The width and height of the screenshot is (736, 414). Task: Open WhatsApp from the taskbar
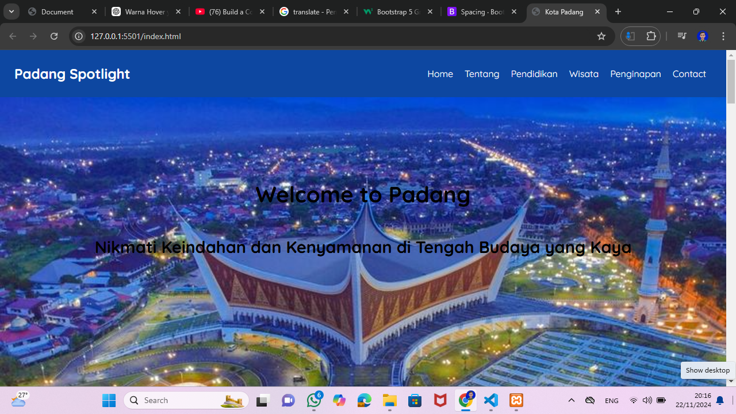point(314,400)
